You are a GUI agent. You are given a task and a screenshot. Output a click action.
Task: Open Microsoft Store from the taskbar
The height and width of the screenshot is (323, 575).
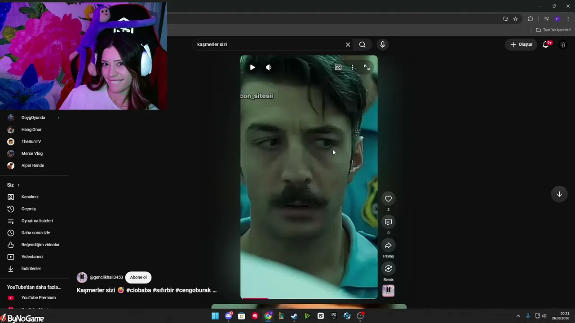pos(242,316)
